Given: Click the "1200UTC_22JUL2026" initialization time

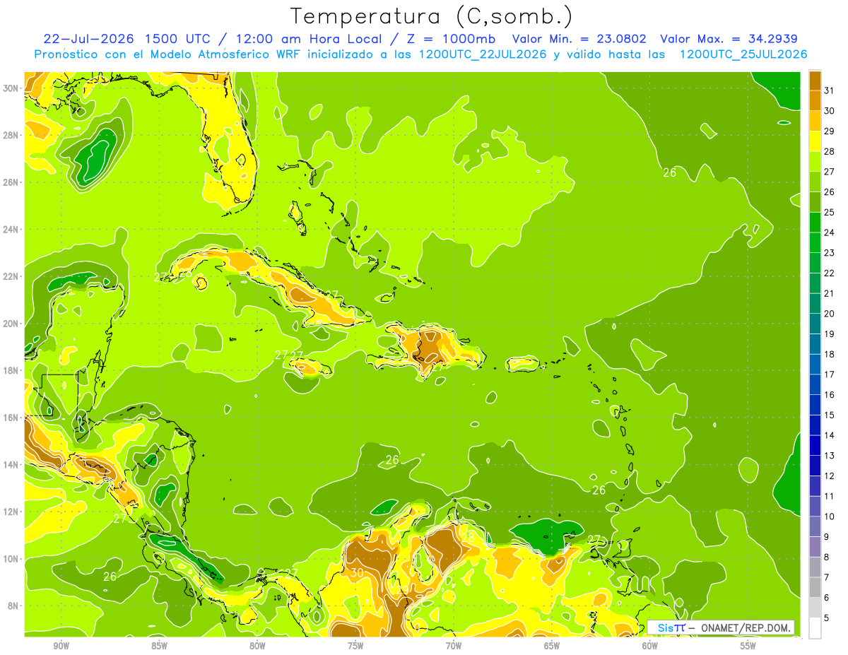Looking at the screenshot, I should click(x=483, y=54).
